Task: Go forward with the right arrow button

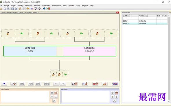Action: (x=63, y=84)
